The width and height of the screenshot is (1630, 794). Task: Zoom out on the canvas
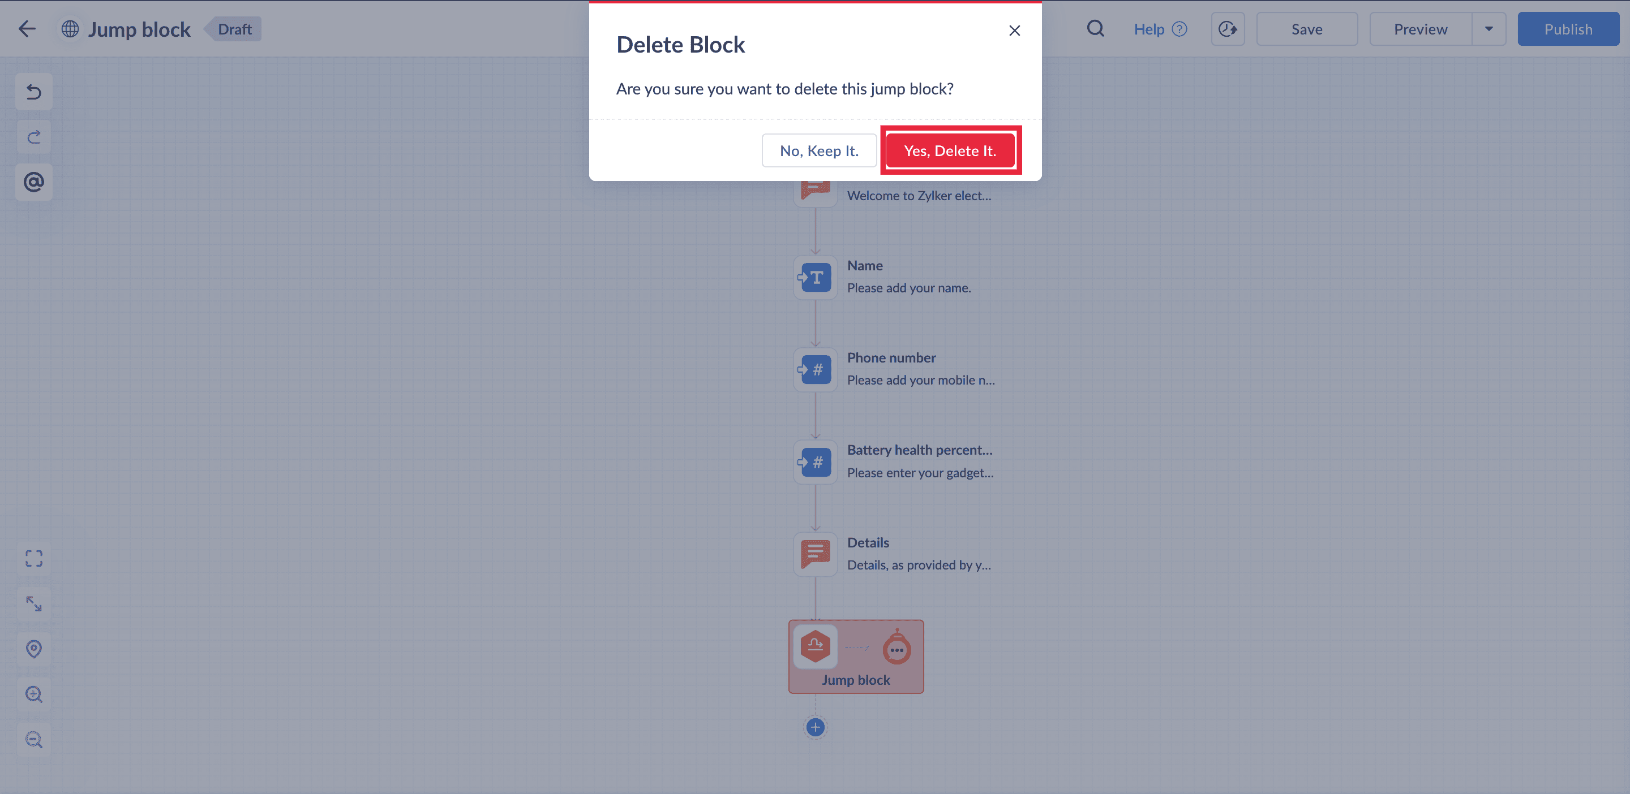[x=34, y=739]
